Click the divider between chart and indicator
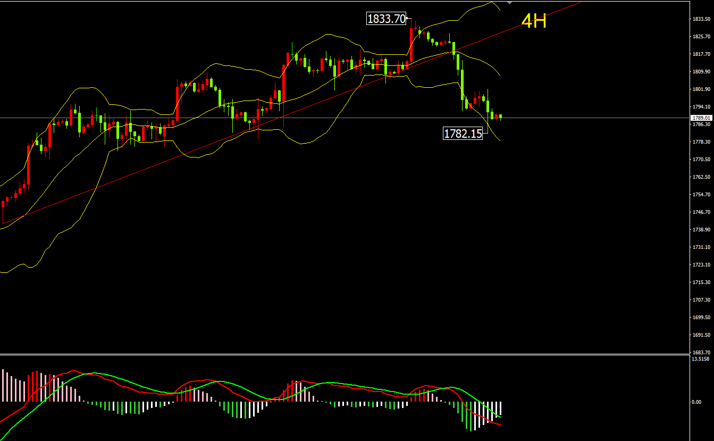Image resolution: width=714 pixels, height=441 pixels. (346, 354)
